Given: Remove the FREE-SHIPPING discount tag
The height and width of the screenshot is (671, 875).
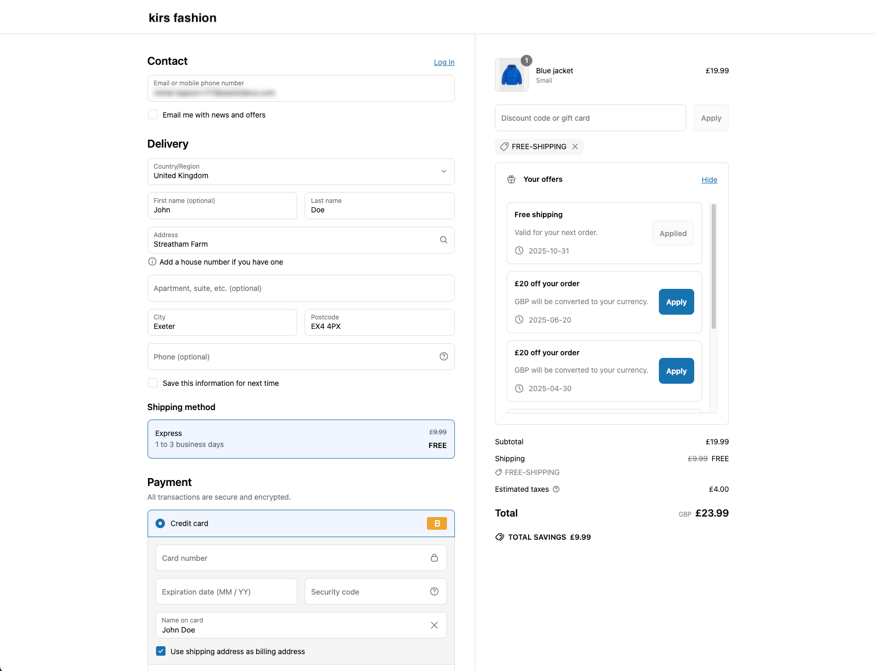Looking at the screenshot, I should click(575, 147).
